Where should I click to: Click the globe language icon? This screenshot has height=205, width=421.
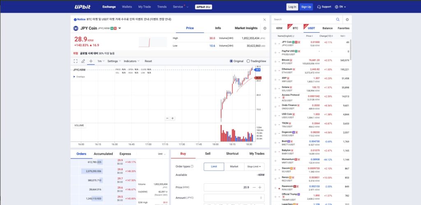pyautogui.click(x=336, y=7)
